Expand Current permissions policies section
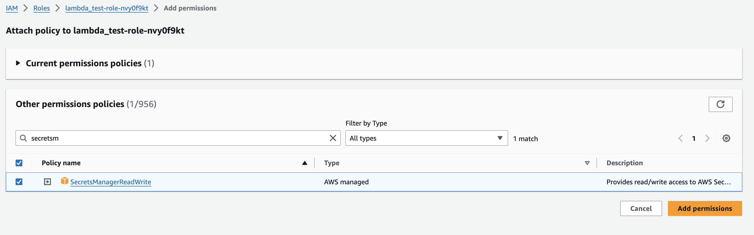 click(18, 63)
